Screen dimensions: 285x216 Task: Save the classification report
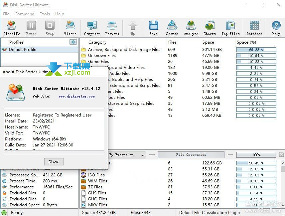click(153, 28)
